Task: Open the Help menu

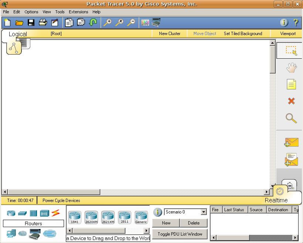Action: coord(96,12)
